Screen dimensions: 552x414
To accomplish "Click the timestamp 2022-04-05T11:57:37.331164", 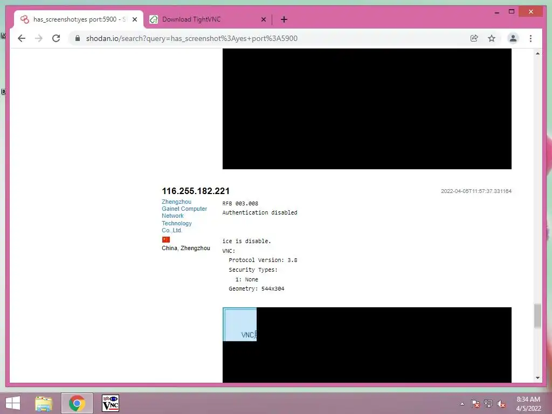I will point(477,191).
